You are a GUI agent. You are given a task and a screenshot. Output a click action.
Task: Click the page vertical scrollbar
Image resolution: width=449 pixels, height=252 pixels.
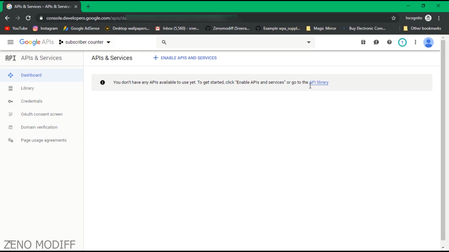443,140
